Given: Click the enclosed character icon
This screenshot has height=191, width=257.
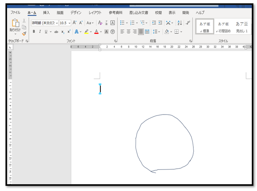Looking at the screenshot, I should tap(113, 32).
